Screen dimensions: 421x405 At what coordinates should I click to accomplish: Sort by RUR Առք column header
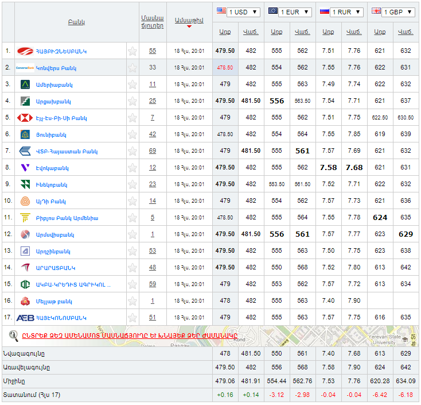click(x=328, y=32)
